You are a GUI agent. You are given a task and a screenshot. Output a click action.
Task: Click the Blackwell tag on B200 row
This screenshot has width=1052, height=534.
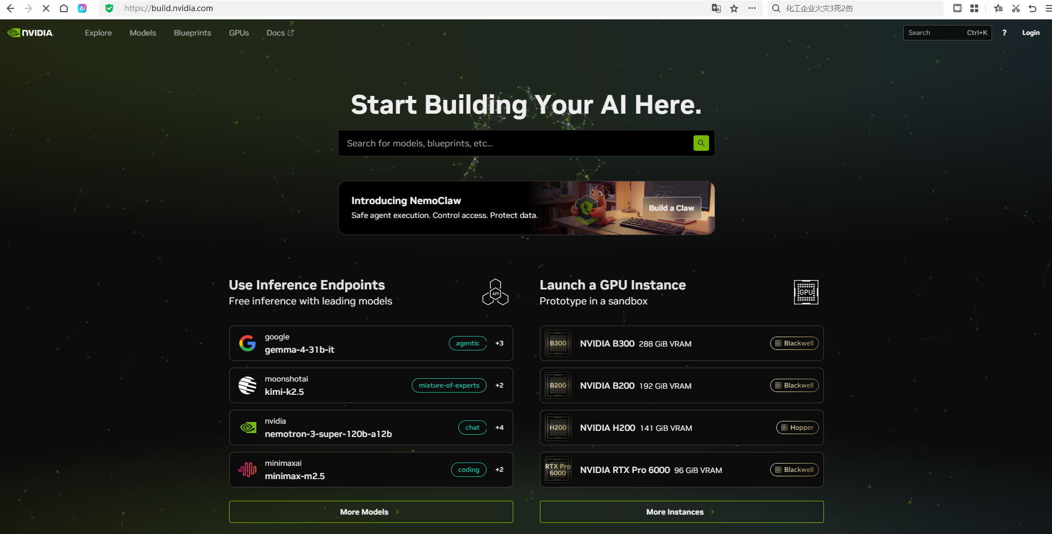[x=795, y=385]
